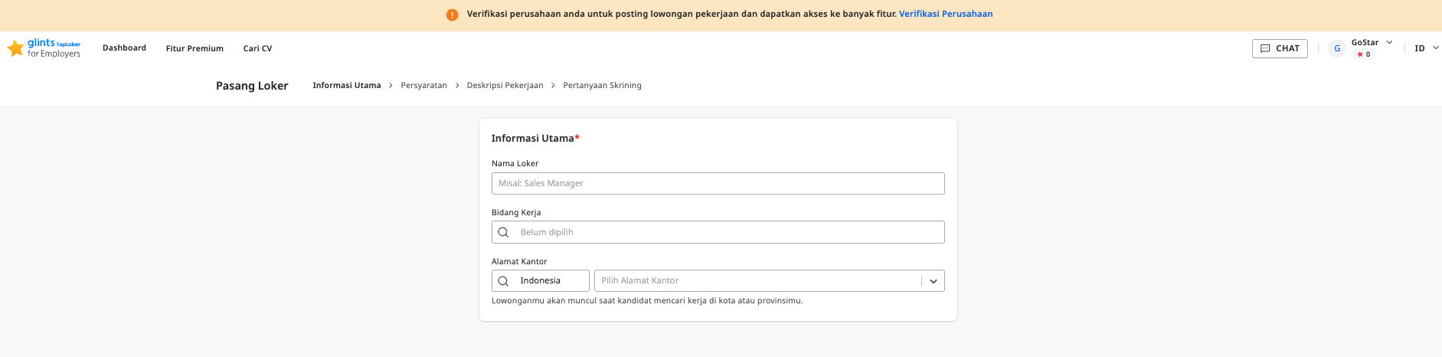This screenshot has height=357, width=1442.
Task: Focus the Bidang Kerja search field
Action: point(718,232)
